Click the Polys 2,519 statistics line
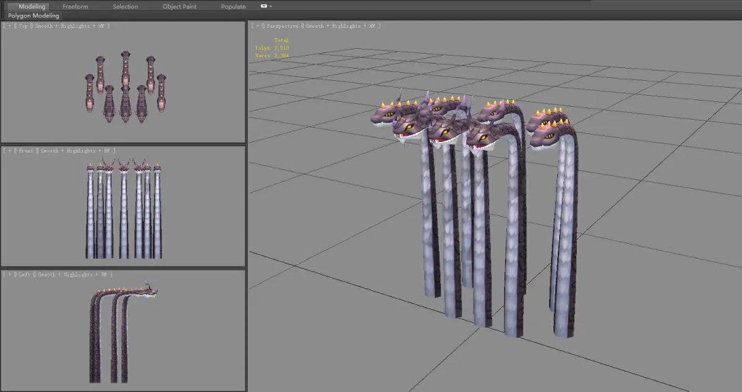The image size is (742, 392). click(x=272, y=48)
